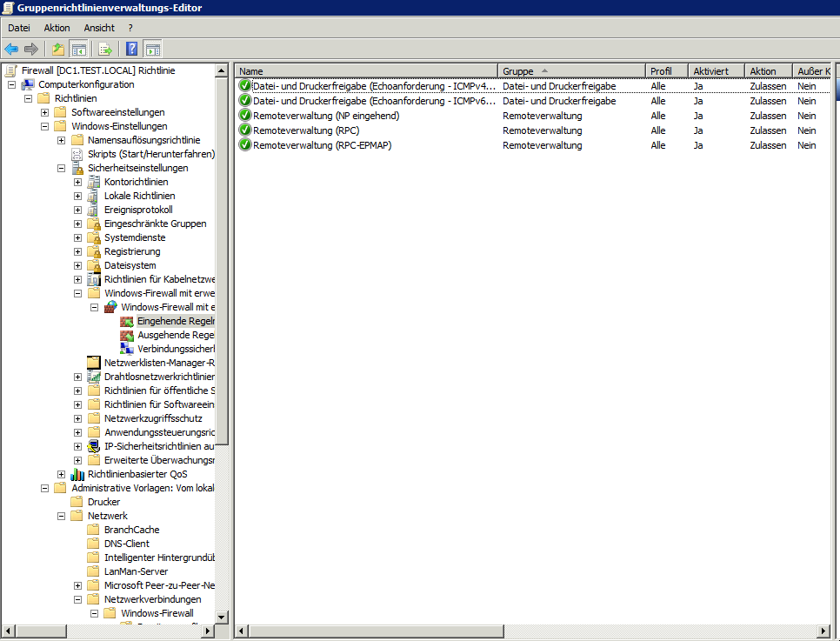Image resolution: width=840 pixels, height=641 pixels.
Task: Collapse the Sicherheitseinstellungen tree node
Action: 62,168
